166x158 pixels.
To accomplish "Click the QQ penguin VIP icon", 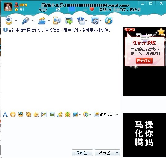I will [16, 5].
